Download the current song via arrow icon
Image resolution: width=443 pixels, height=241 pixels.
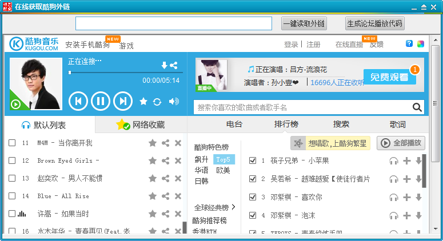point(164,66)
